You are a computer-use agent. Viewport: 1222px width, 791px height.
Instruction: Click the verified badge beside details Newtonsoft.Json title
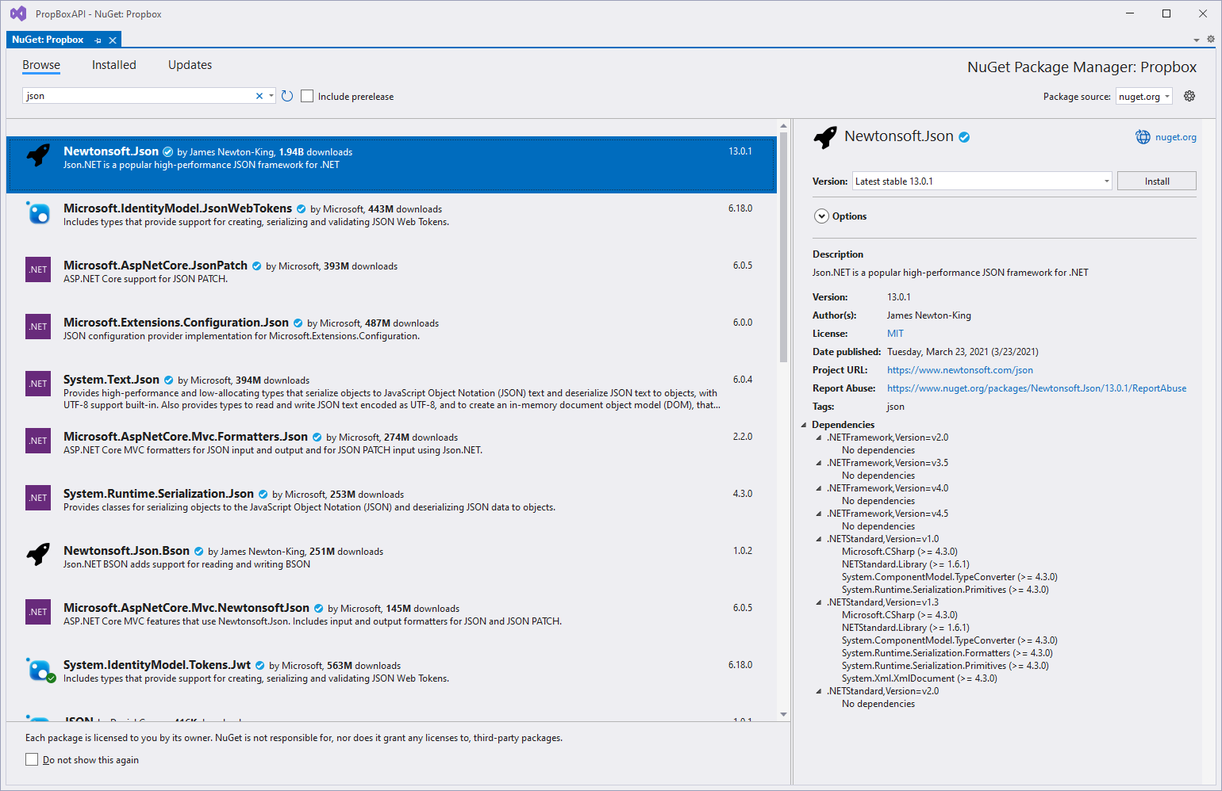[964, 137]
